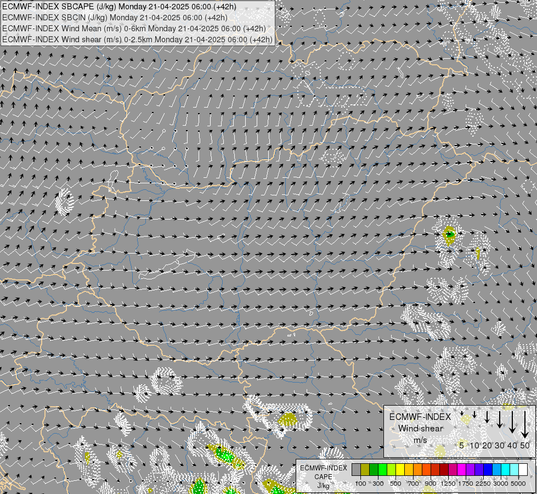
Task: Click the '10' label in wind shear legend
Action: pos(474,445)
